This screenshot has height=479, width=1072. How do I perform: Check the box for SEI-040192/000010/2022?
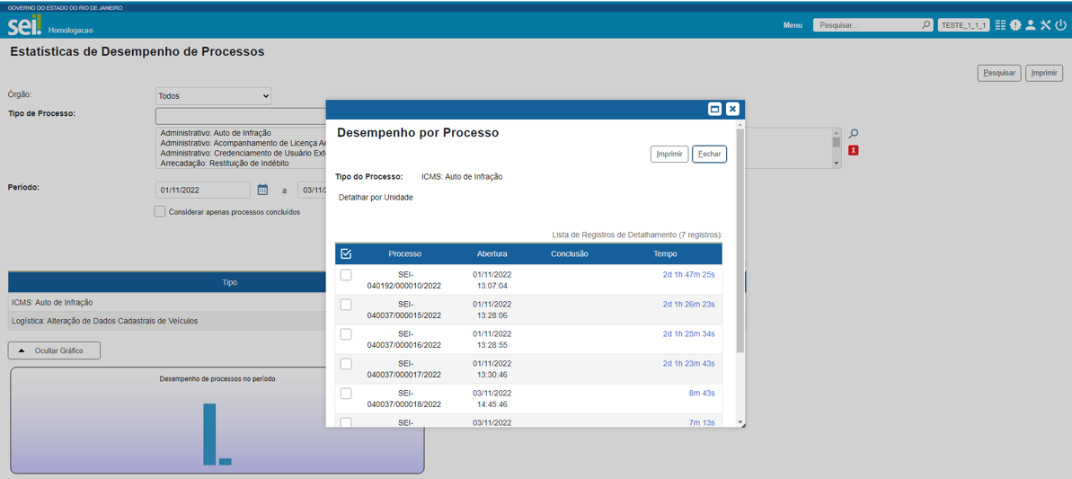coord(346,275)
